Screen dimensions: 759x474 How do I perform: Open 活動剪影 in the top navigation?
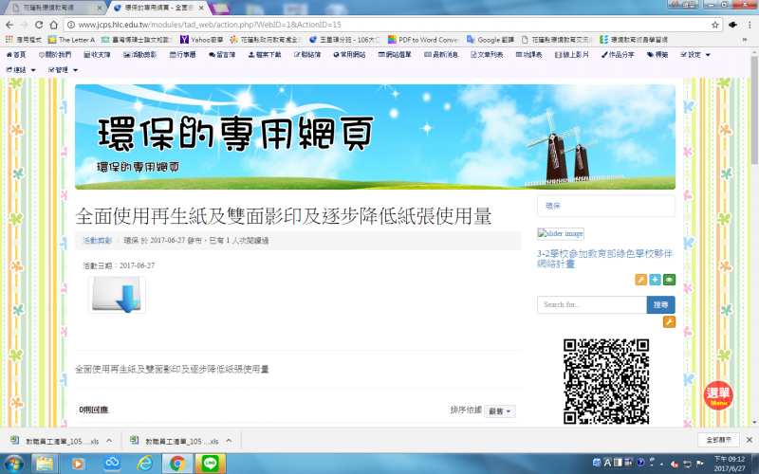click(139, 55)
